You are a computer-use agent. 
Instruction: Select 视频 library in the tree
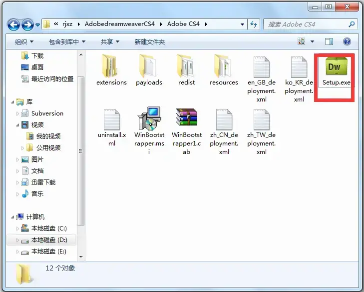coord(37,124)
